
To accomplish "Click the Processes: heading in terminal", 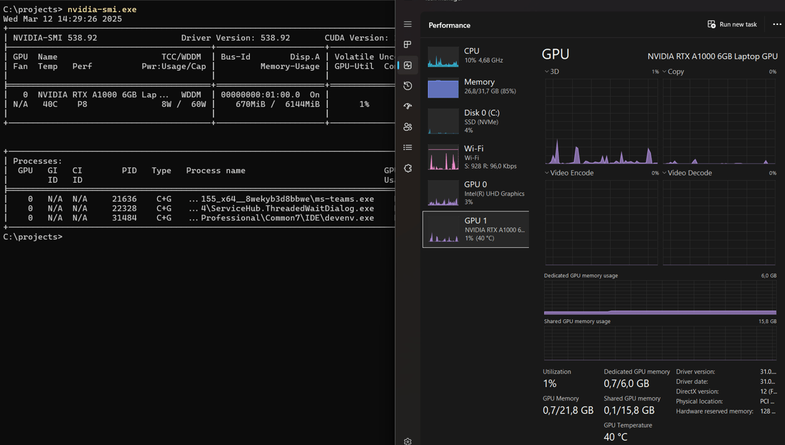I will click(38, 161).
